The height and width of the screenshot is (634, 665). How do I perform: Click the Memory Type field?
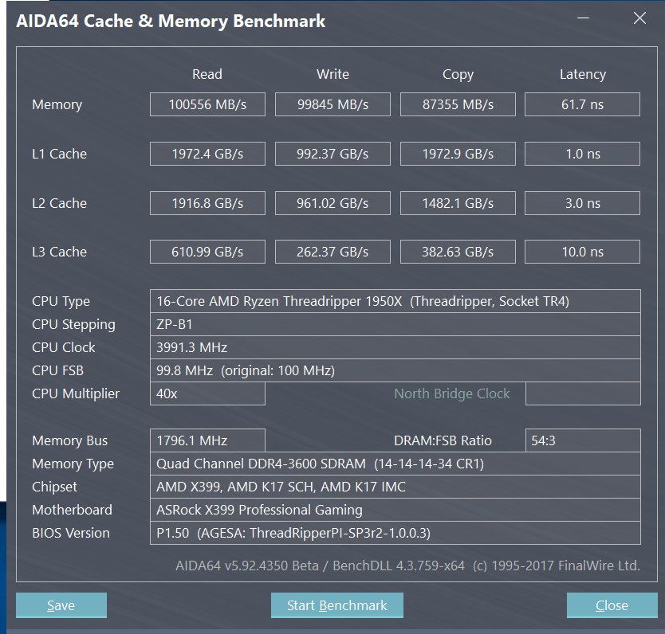pyautogui.click(x=395, y=464)
